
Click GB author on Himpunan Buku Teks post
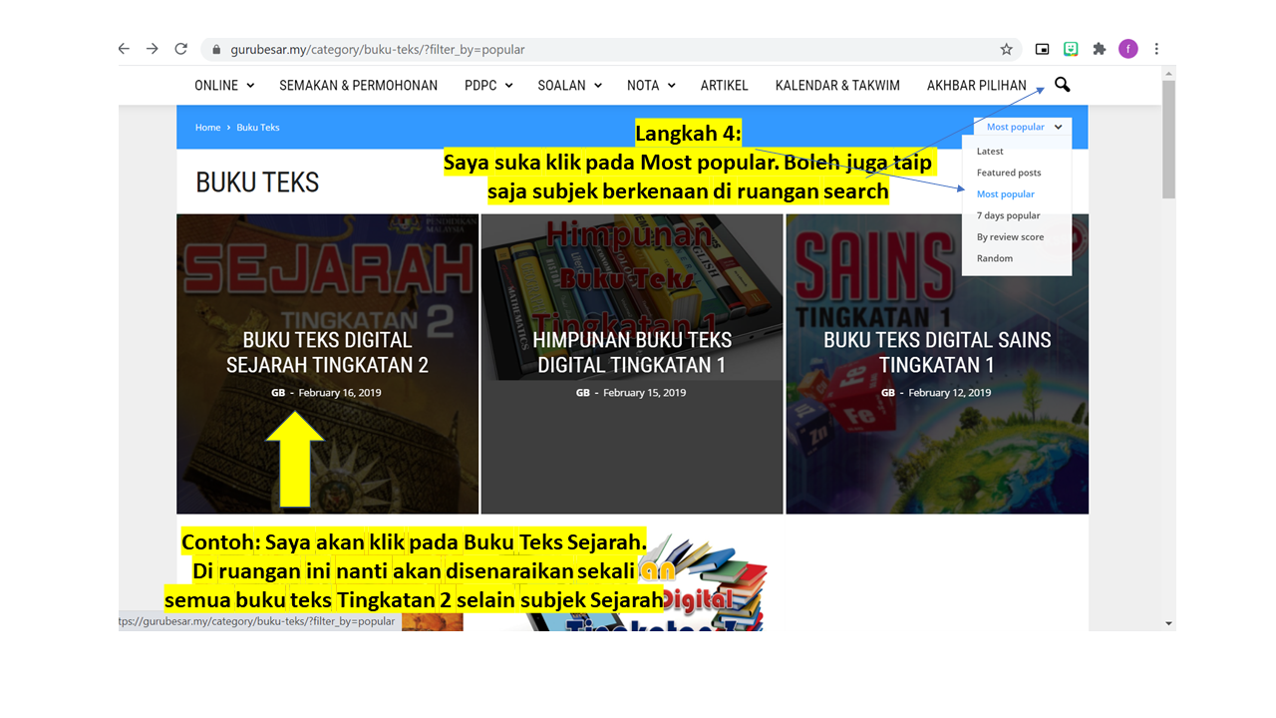[x=583, y=393]
